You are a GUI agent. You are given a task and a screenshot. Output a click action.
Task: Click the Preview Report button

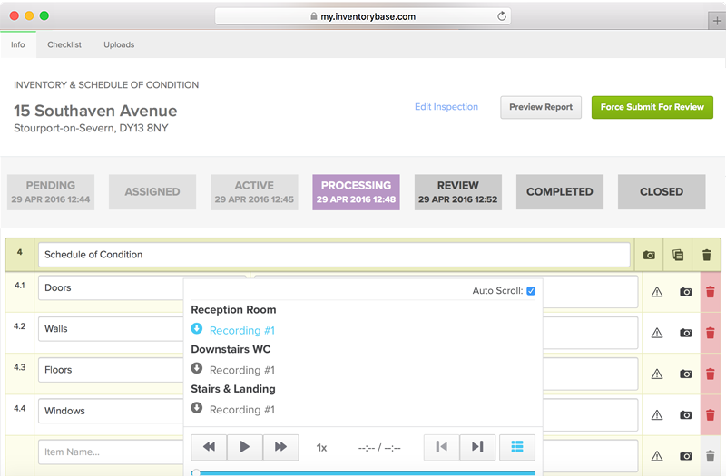pos(541,107)
